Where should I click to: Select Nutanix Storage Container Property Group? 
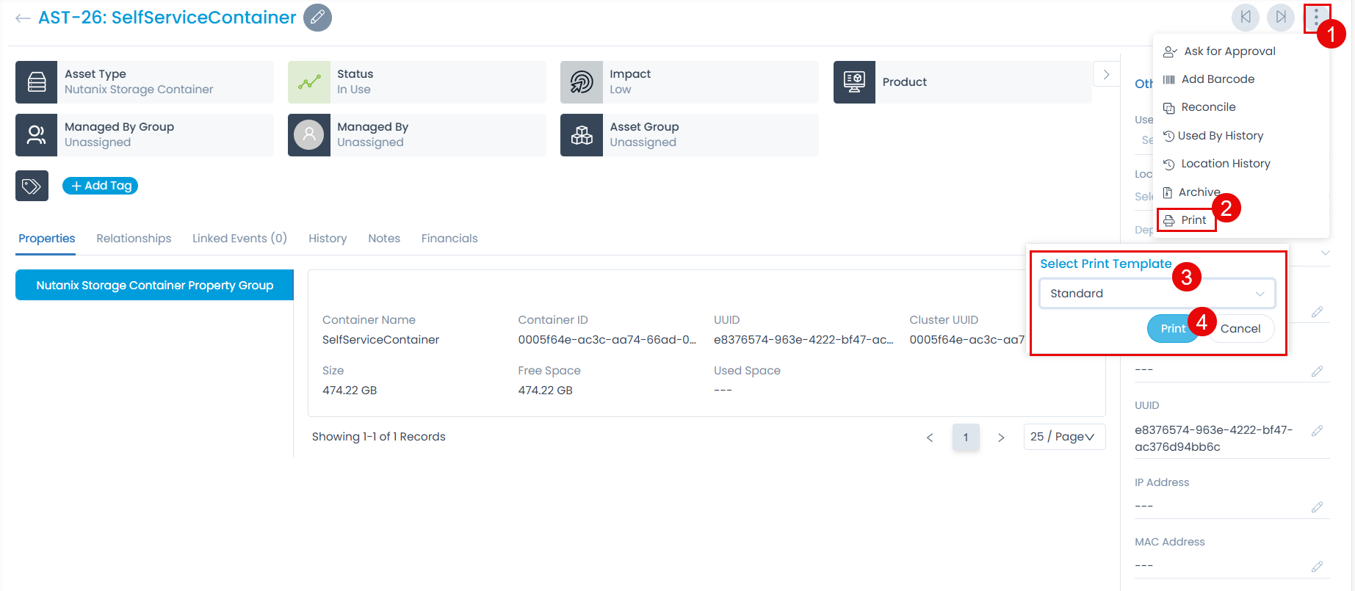pos(154,286)
